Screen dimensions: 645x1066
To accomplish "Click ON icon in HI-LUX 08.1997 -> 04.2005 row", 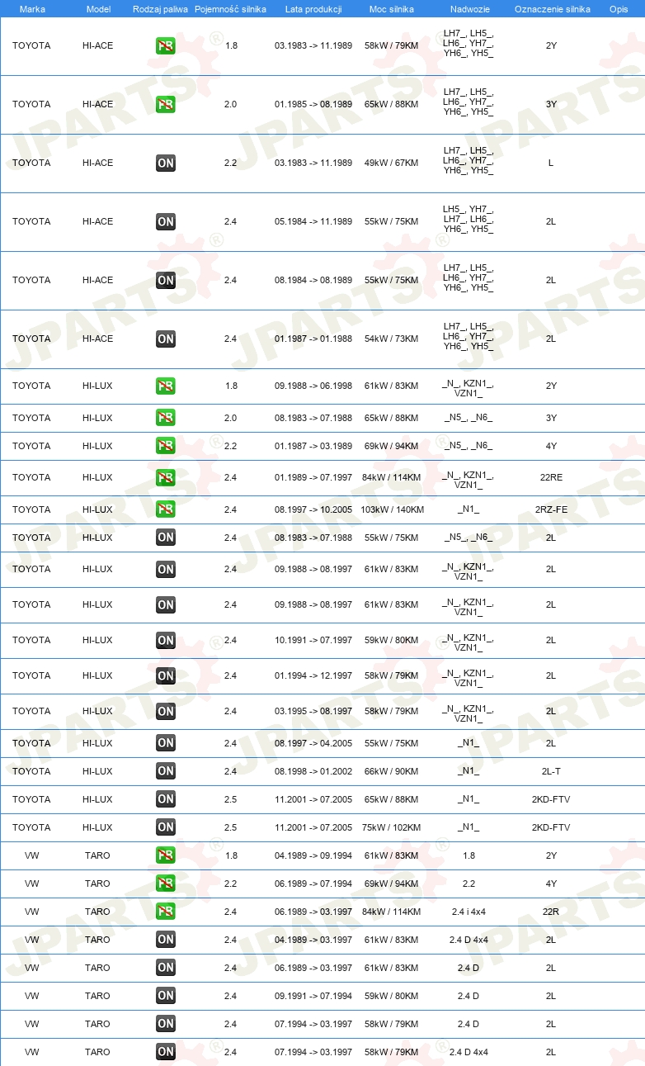I will click(166, 743).
